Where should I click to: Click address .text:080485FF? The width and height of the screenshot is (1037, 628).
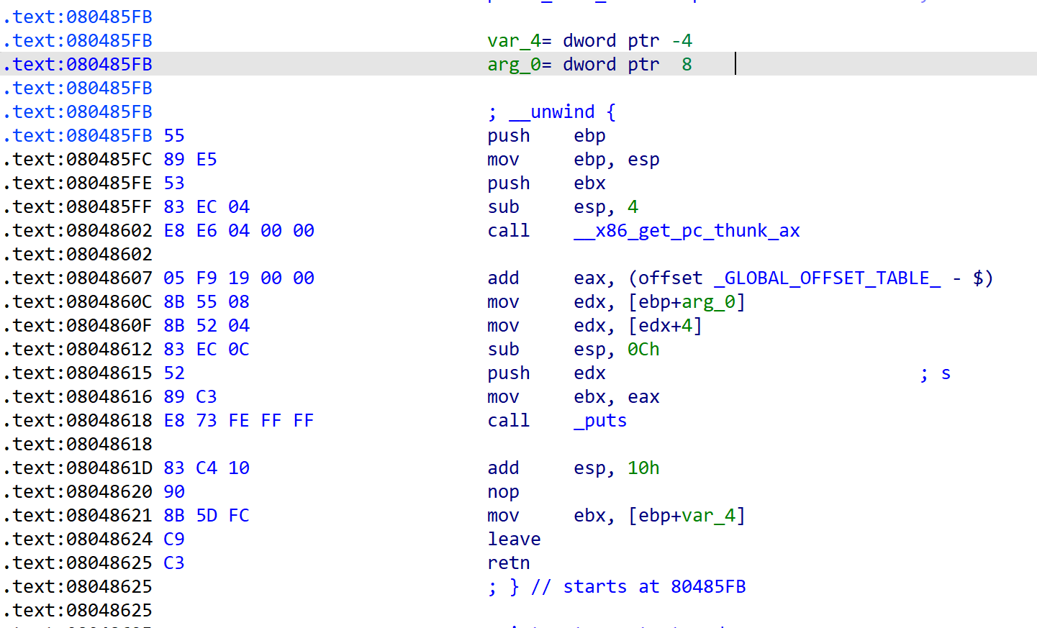click(78, 206)
